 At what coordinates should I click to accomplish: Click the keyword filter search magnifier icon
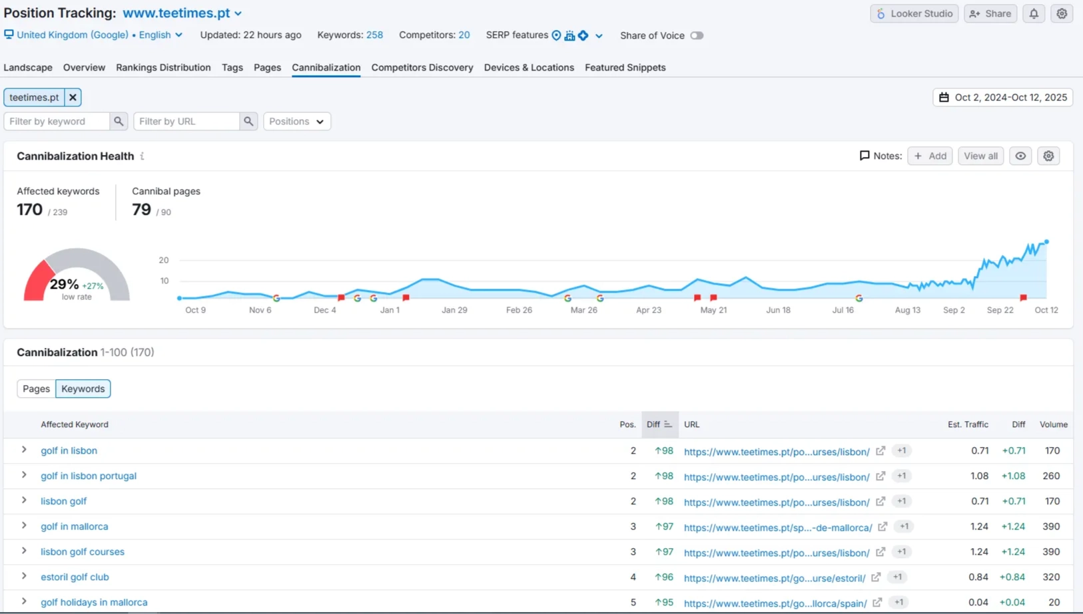click(118, 121)
